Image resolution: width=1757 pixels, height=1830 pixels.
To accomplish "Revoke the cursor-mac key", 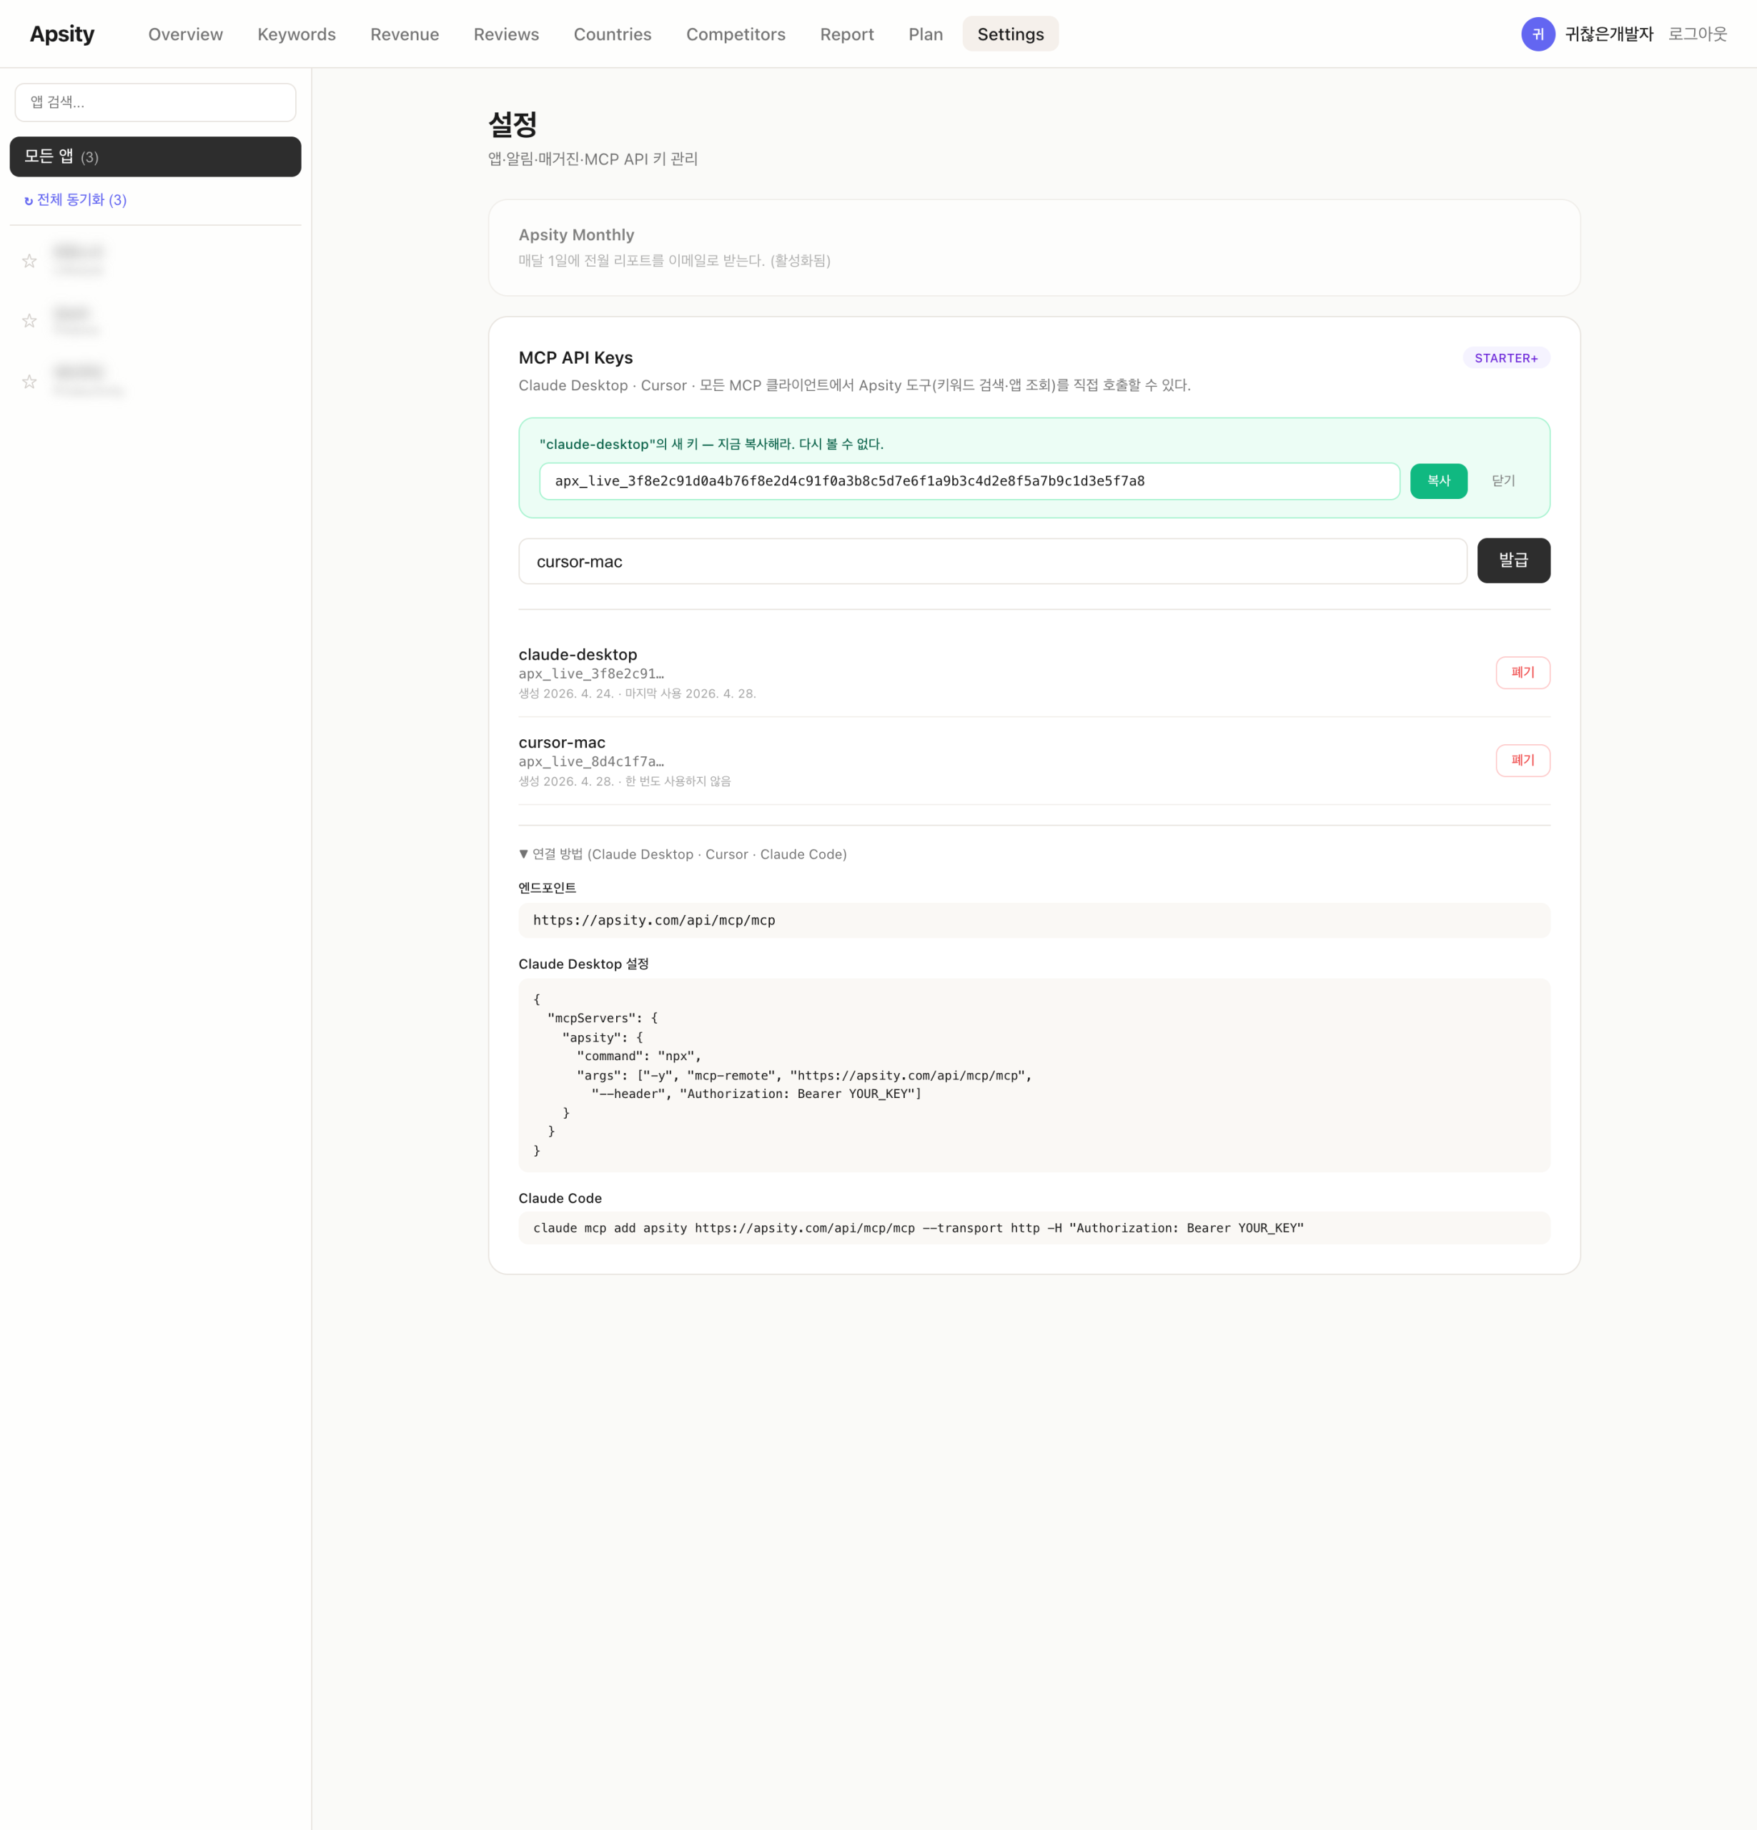I will point(1523,760).
